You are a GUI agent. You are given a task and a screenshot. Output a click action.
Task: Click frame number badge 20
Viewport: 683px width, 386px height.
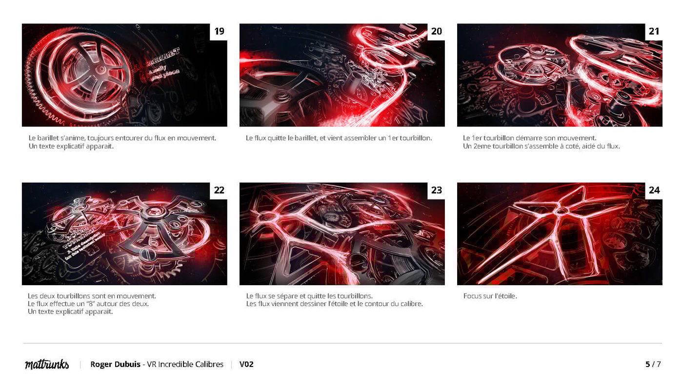(x=436, y=32)
